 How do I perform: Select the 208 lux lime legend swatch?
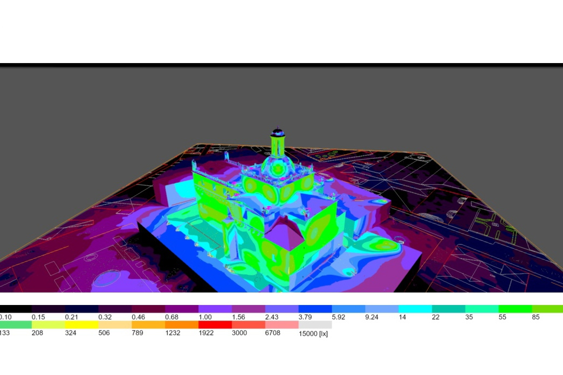coord(48,325)
